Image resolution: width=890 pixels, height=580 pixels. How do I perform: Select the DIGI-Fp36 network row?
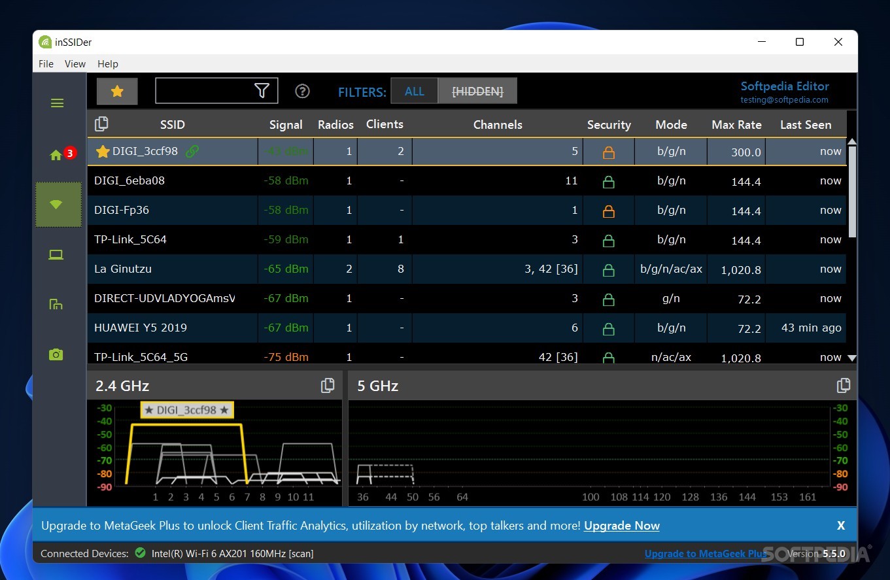(467, 210)
